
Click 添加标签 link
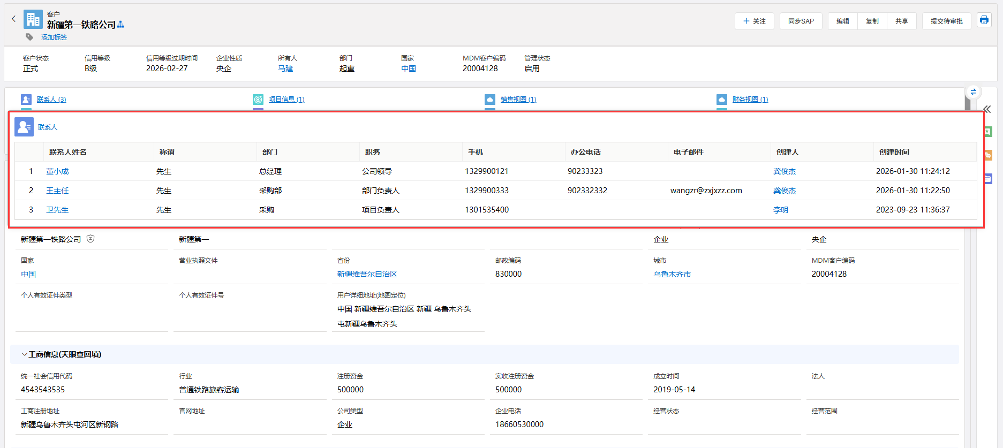[54, 37]
